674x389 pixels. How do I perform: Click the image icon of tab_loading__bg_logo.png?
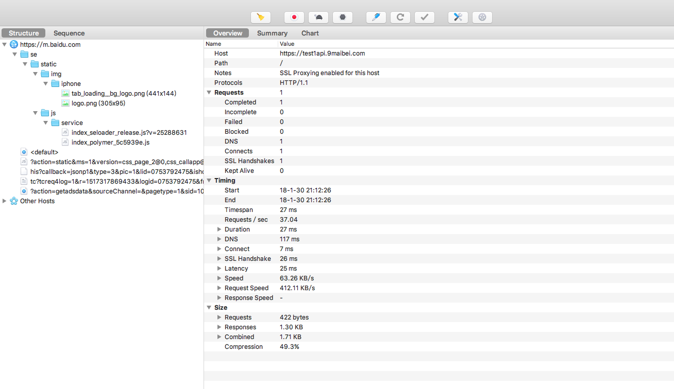point(65,93)
